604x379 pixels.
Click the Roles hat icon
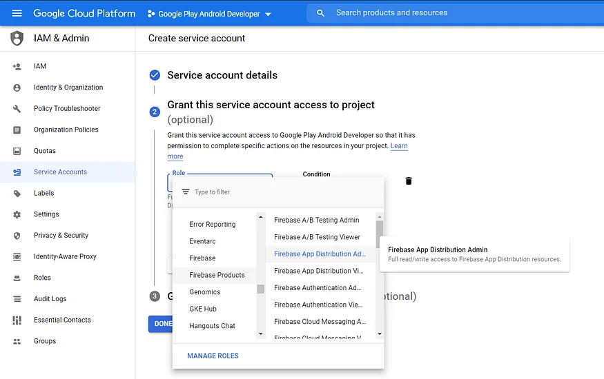pyautogui.click(x=17, y=278)
